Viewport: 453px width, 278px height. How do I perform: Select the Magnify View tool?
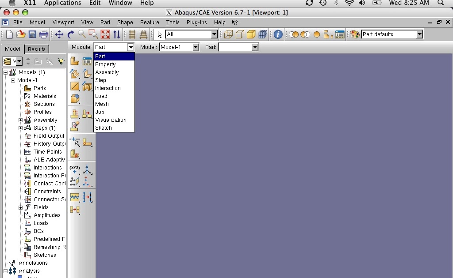(x=81, y=34)
